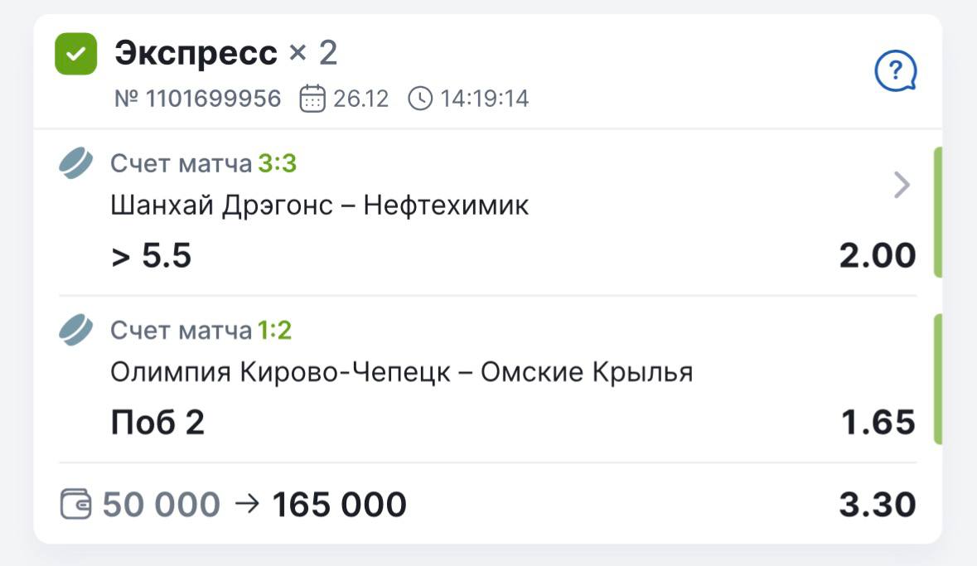Image resolution: width=977 pixels, height=566 pixels.
Task: Click the Поб 2 outcome
Action: (x=157, y=423)
